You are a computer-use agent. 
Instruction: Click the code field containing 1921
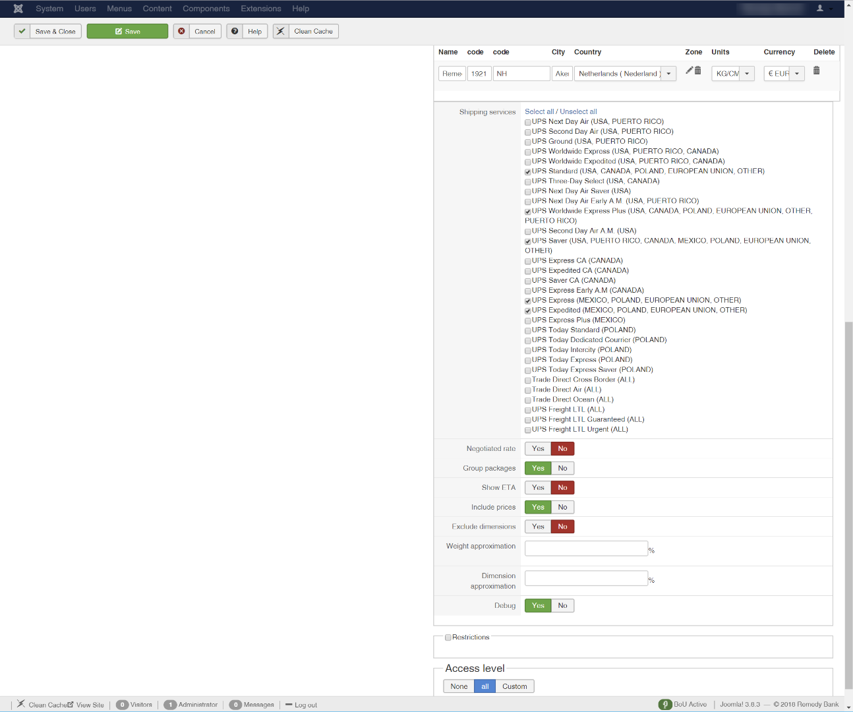point(479,74)
